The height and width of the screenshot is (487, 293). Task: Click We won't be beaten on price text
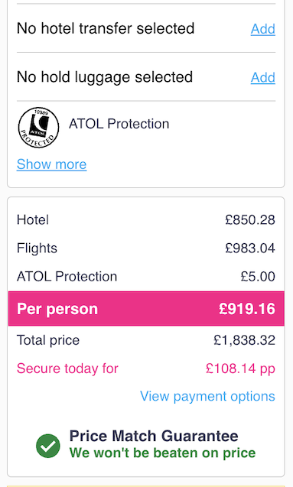tap(162, 453)
